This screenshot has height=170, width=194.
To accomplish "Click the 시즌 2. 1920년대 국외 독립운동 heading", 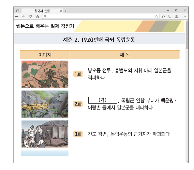I will (99, 40).
